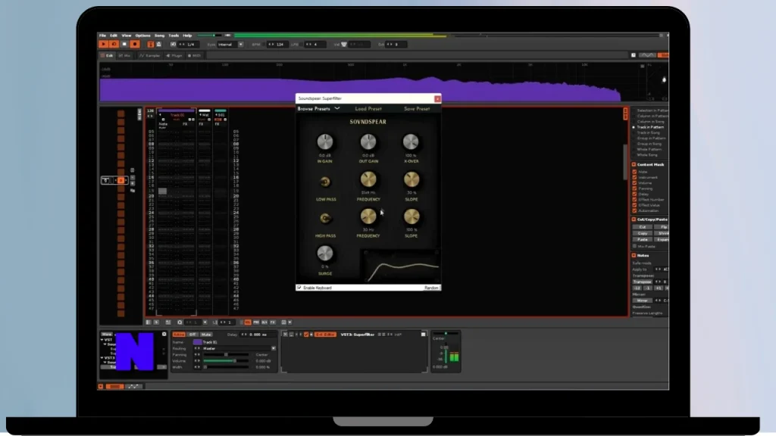The height and width of the screenshot is (436, 776).
Task: Switch to the Sampler tab
Action: tap(150, 56)
